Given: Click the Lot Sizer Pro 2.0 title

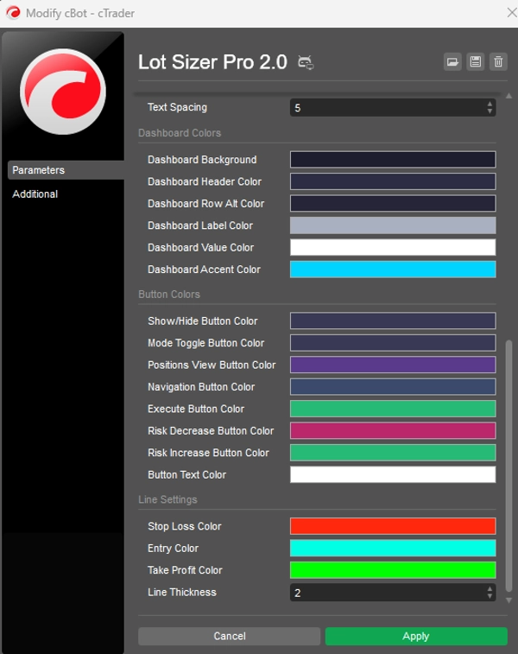Looking at the screenshot, I should pyautogui.click(x=212, y=62).
